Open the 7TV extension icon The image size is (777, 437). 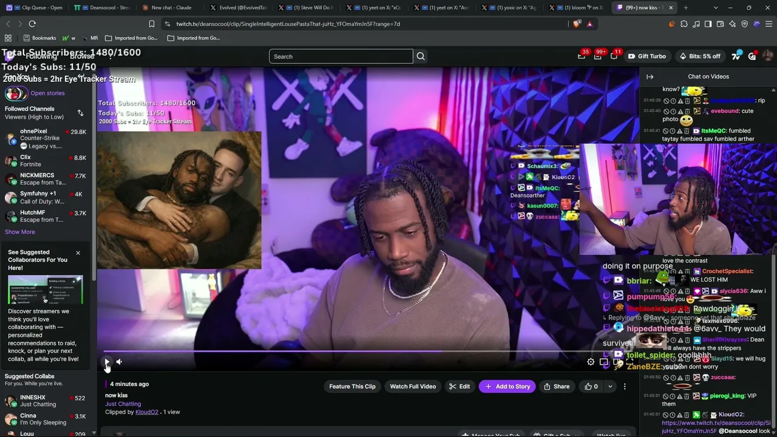pos(736,56)
